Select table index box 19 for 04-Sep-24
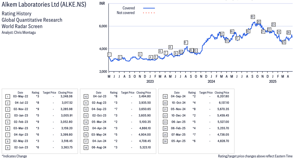This screenshot has height=158, width=296. (x=165, y=97)
